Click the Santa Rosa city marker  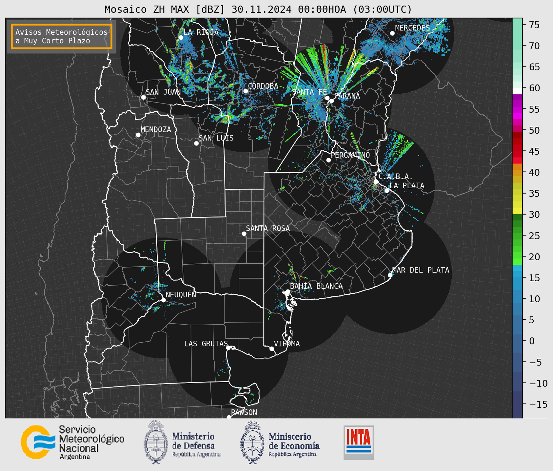(244, 234)
